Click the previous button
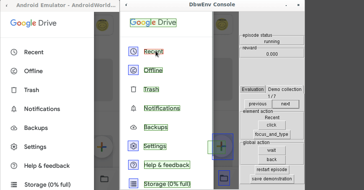This screenshot has height=190, width=364. [258, 104]
